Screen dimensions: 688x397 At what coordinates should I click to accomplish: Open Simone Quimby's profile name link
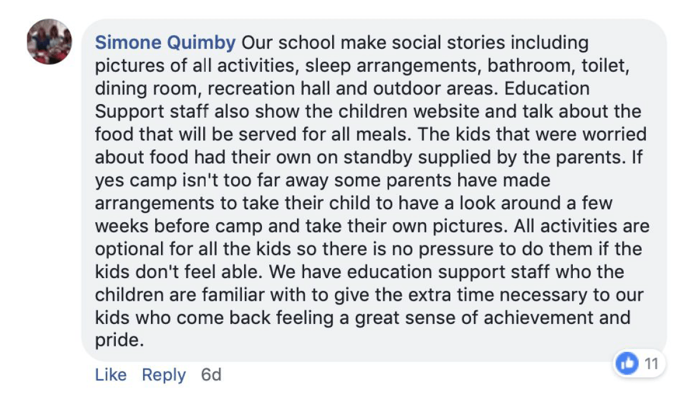(x=166, y=43)
